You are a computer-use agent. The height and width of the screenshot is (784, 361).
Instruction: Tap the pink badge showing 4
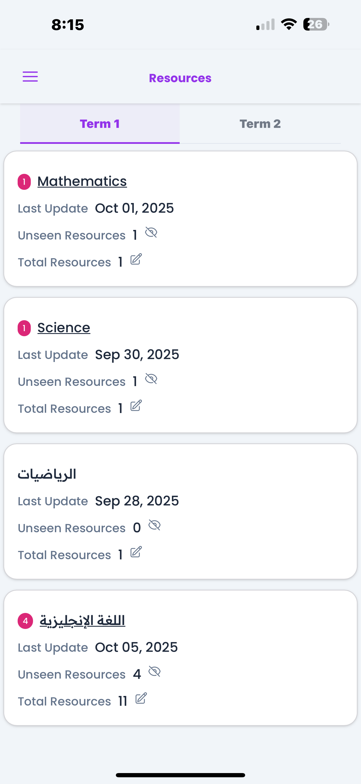(25, 621)
